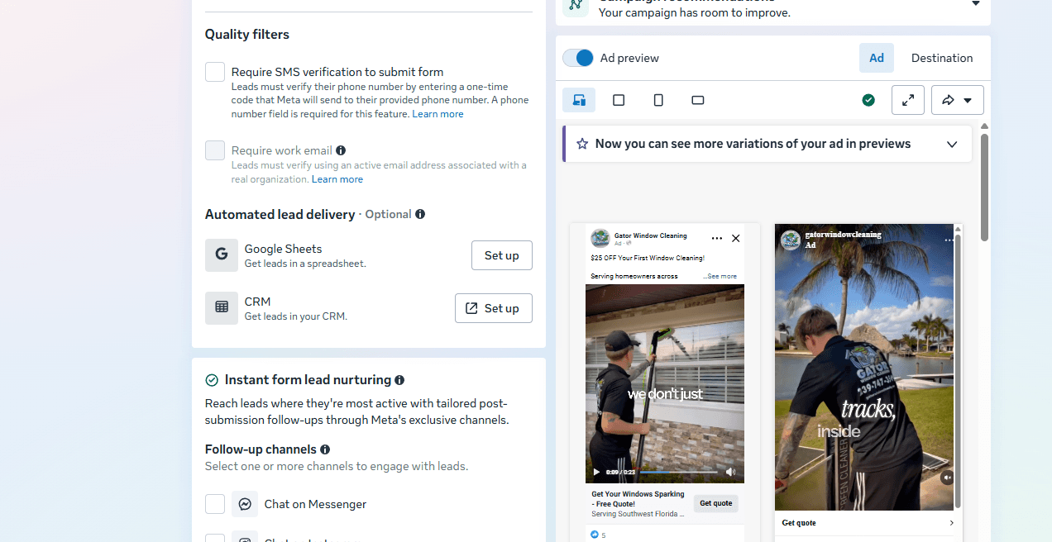The height and width of the screenshot is (542, 1052).
Task: Click Get quote button on Facebook ad preview
Action: (715, 503)
